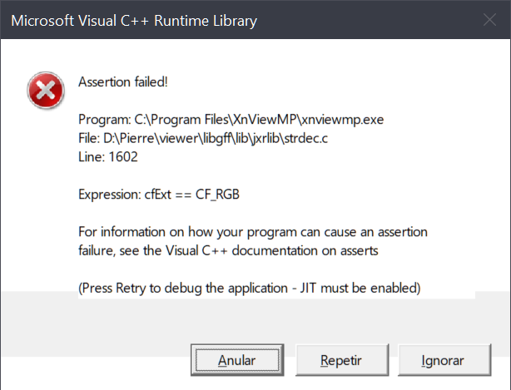Choose Repetir to debug the application
The image size is (511, 390).
[x=342, y=360]
